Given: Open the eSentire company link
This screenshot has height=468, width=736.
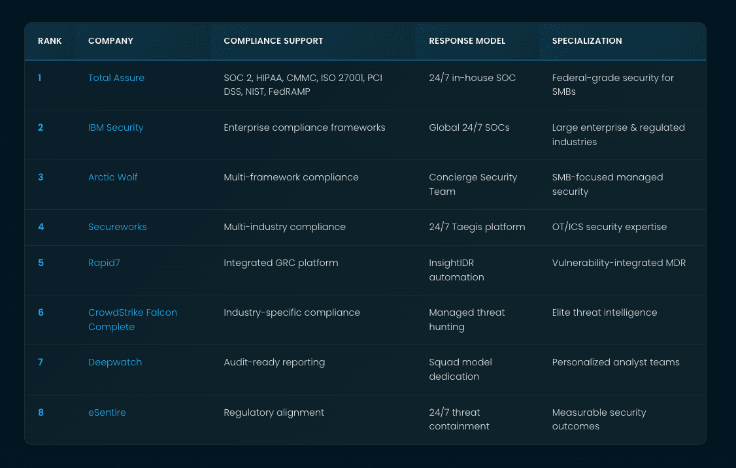Looking at the screenshot, I should (107, 412).
